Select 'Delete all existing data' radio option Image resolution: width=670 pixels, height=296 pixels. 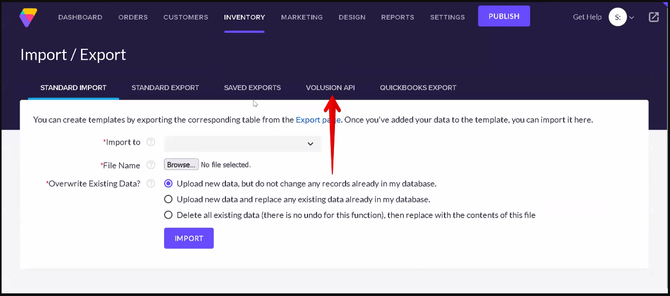pos(168,215)
